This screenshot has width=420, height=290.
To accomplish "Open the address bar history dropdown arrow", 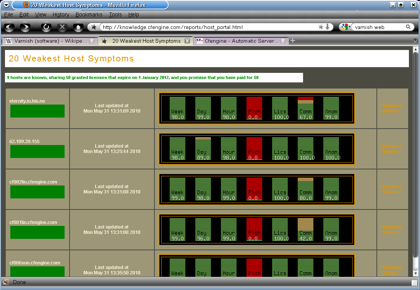I will (x=327, y=27).
